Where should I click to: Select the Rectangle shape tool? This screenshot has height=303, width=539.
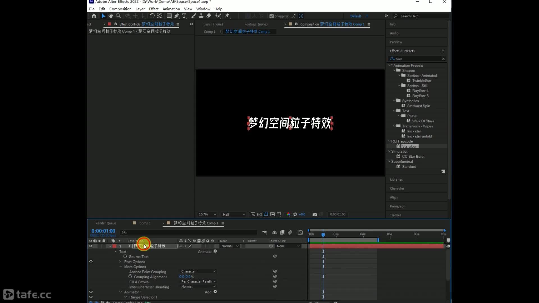point(169,16)
